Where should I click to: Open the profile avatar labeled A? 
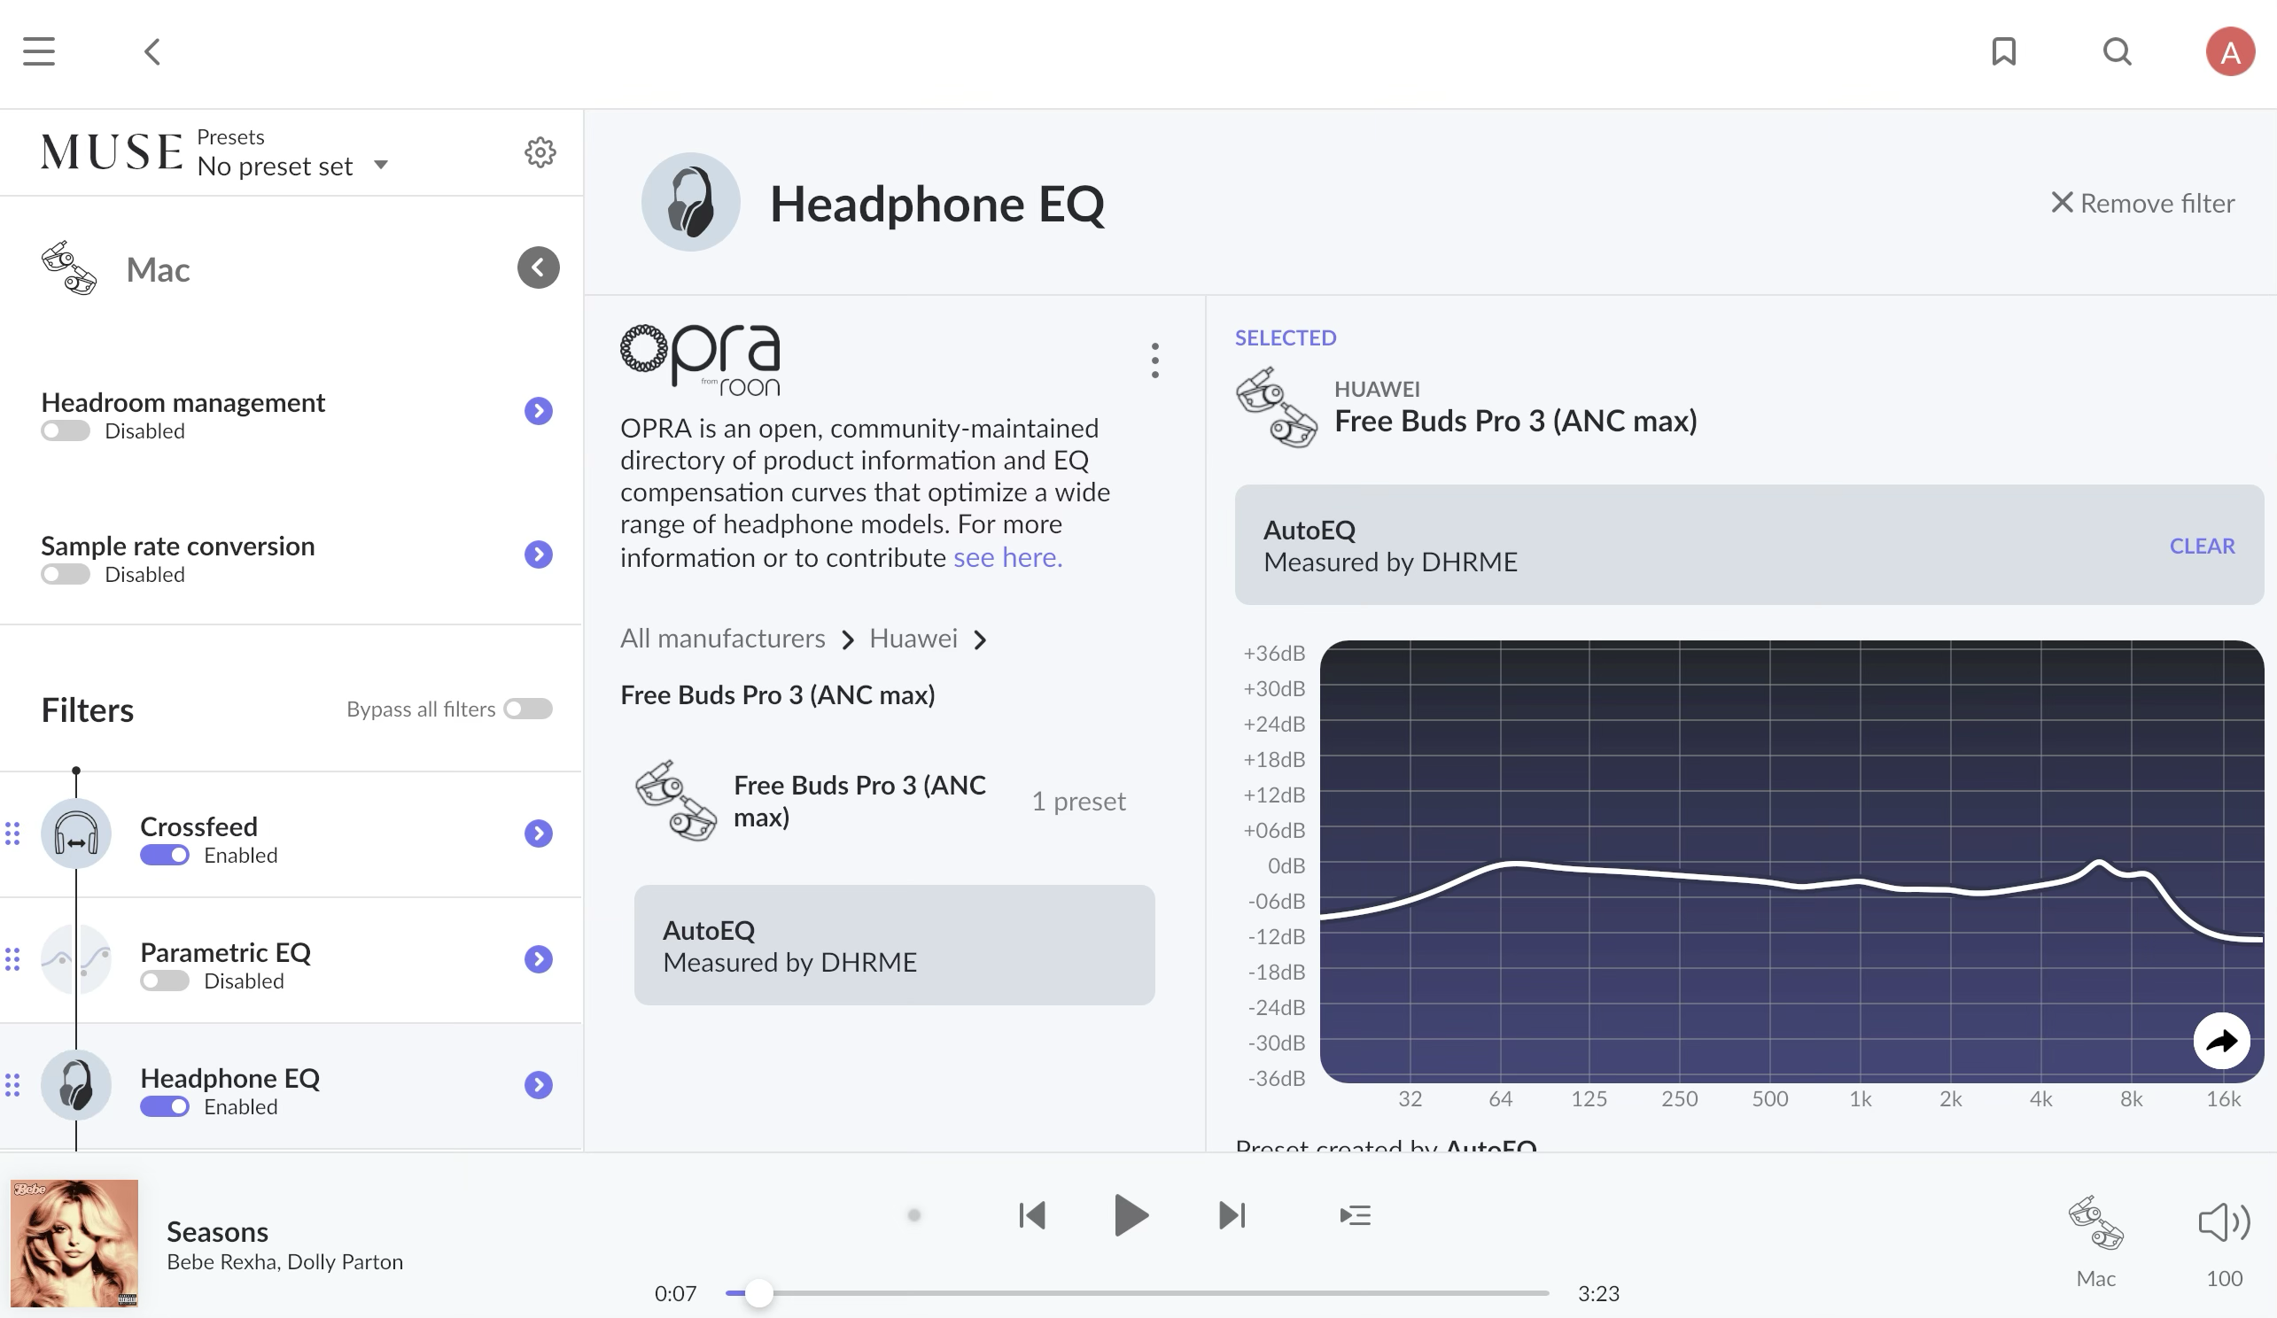point(2230,51)
